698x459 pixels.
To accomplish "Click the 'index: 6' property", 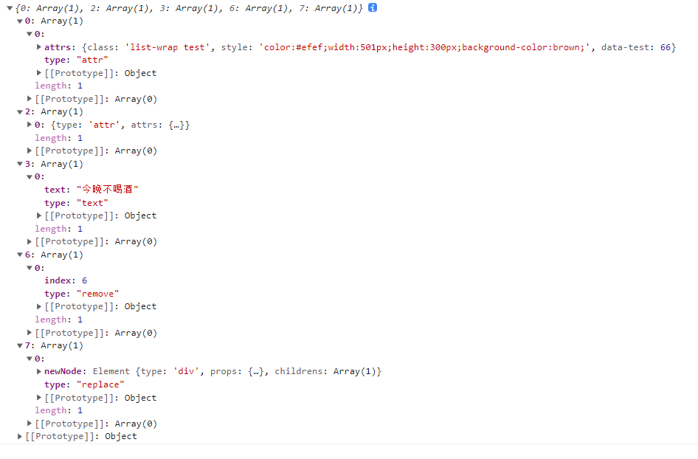I will 66,280.
